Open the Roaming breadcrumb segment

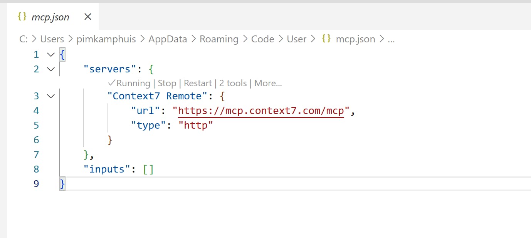pos(219,39)
